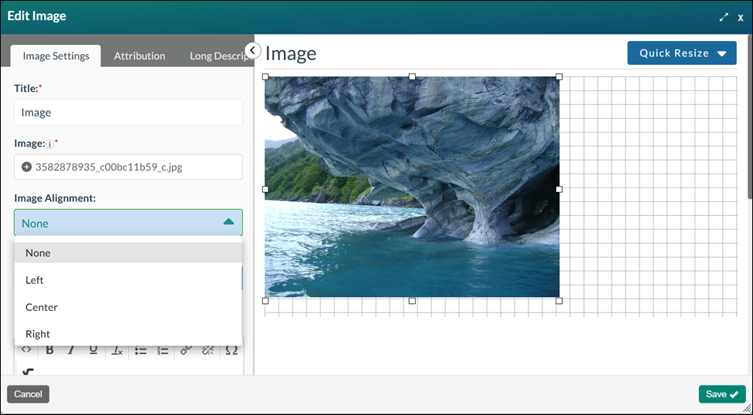
Task: Click the middle-right resize handle of the image
Action: [559, 189]
